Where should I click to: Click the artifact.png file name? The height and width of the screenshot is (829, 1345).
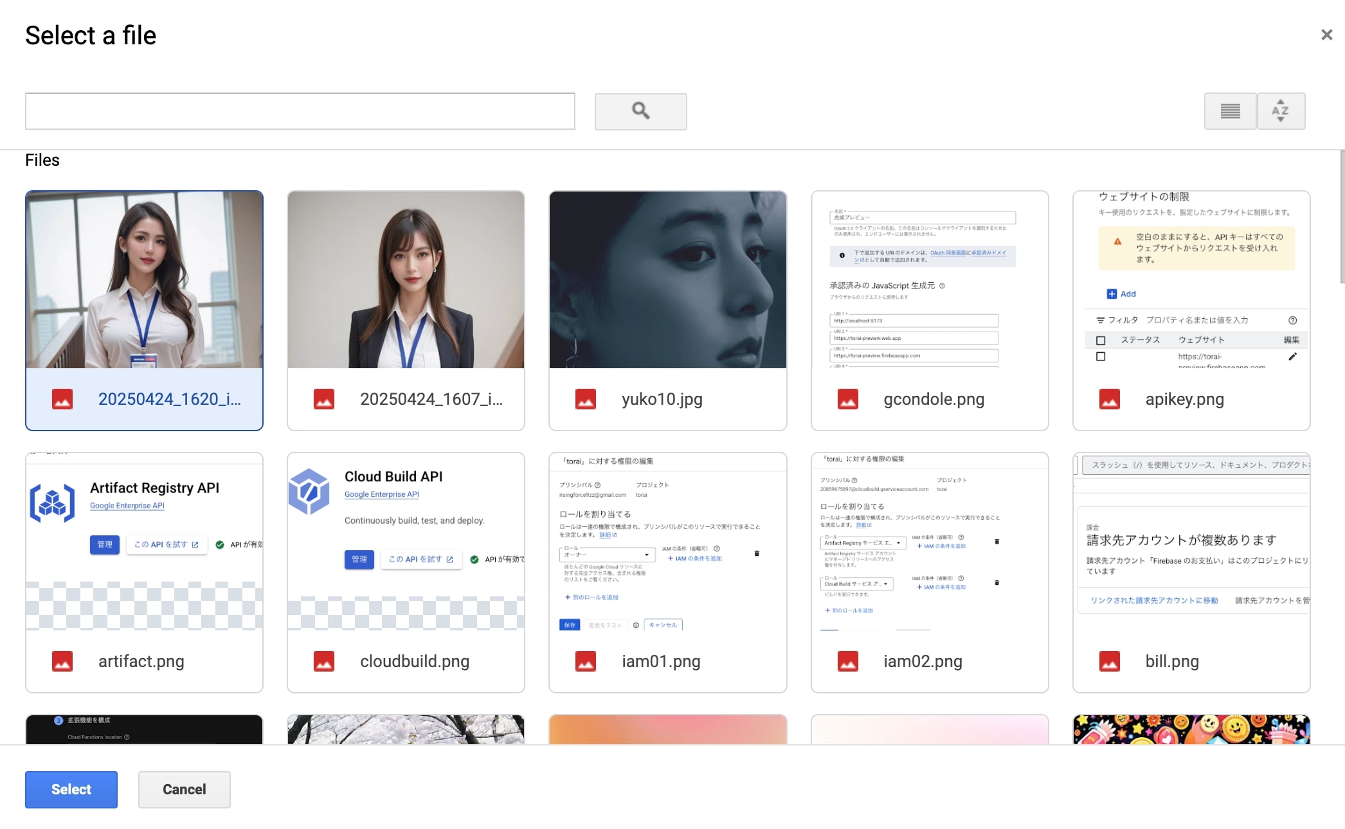(x=141, y=662)
